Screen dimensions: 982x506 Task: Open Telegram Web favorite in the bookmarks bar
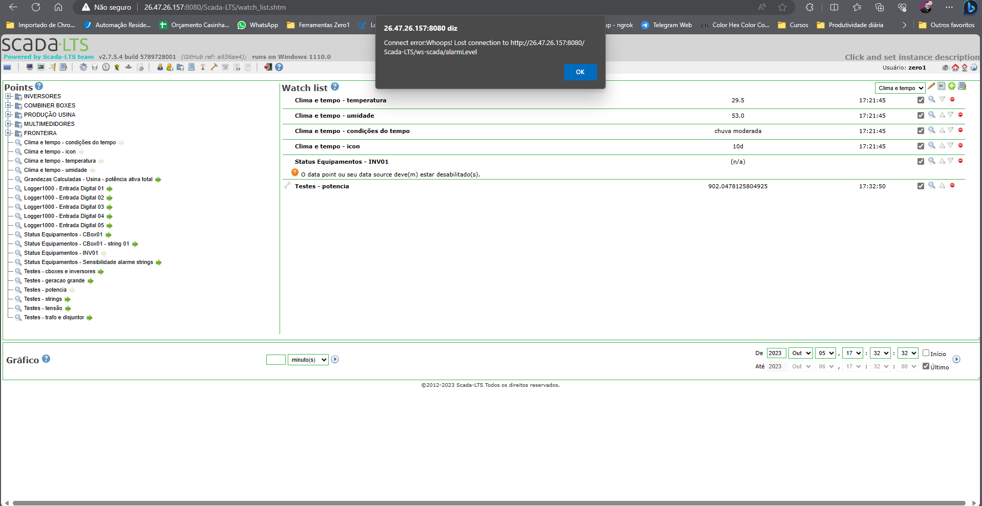pos(672,25)
